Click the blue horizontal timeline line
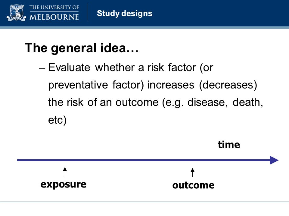Viewport: 289px width, 216px height. coord(143,160)
